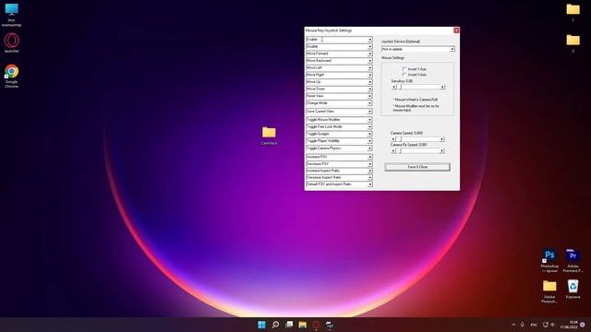
Task: Open the Toggle Mouse Modifier dropdown
Action: coord(339,120)
